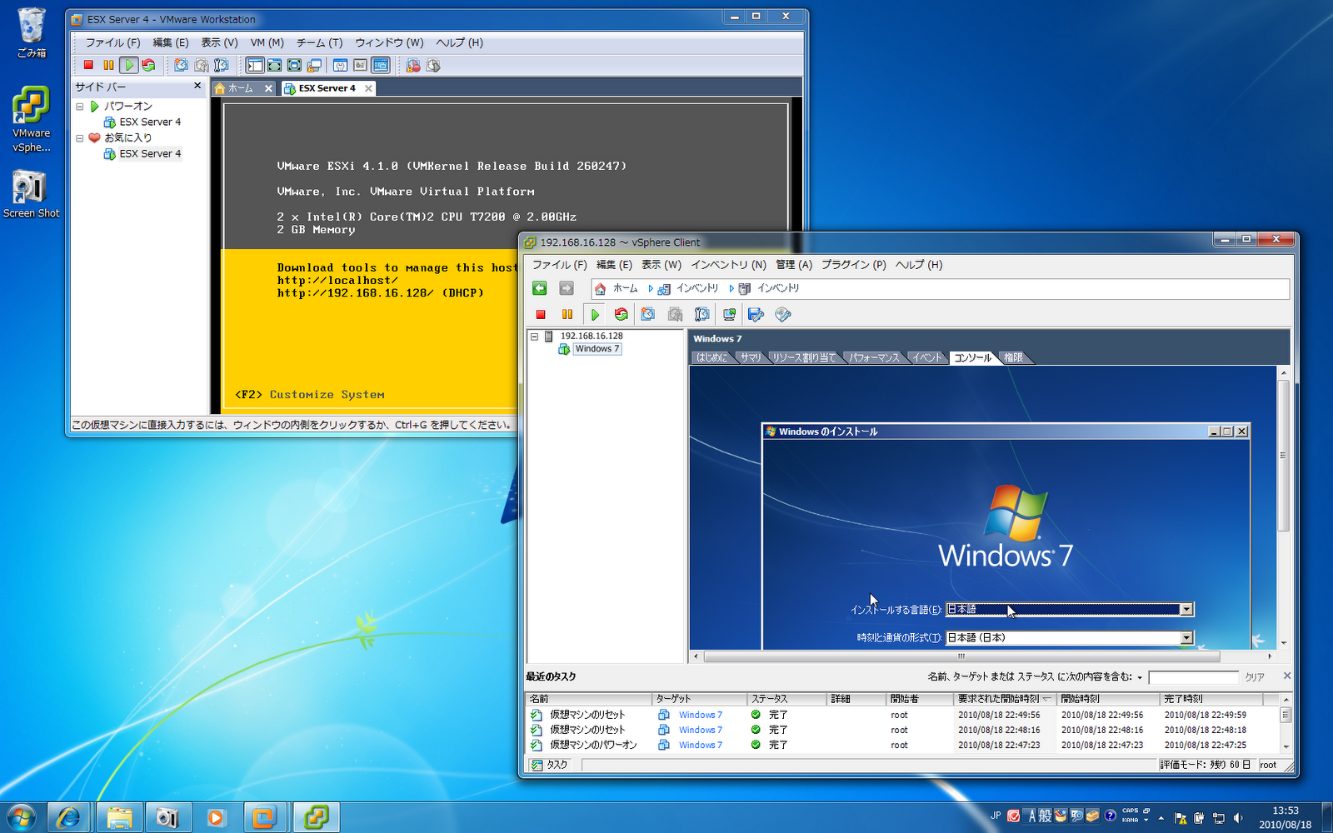
Task: Open the ファイル (F) menu in VMware Workstation
Action: pos(112,42)
